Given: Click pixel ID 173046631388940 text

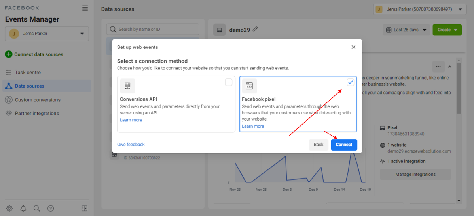Looking at the screenshot, I should tap(406, 134).
